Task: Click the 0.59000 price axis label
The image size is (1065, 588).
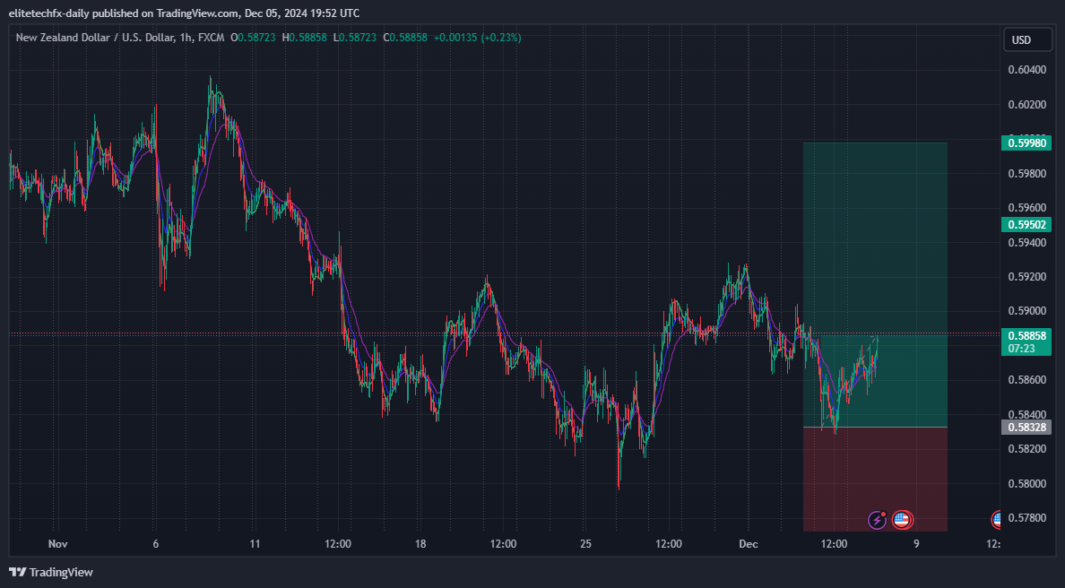Action: 1027,311
